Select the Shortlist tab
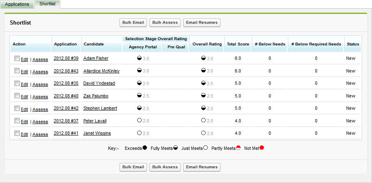 47,4
